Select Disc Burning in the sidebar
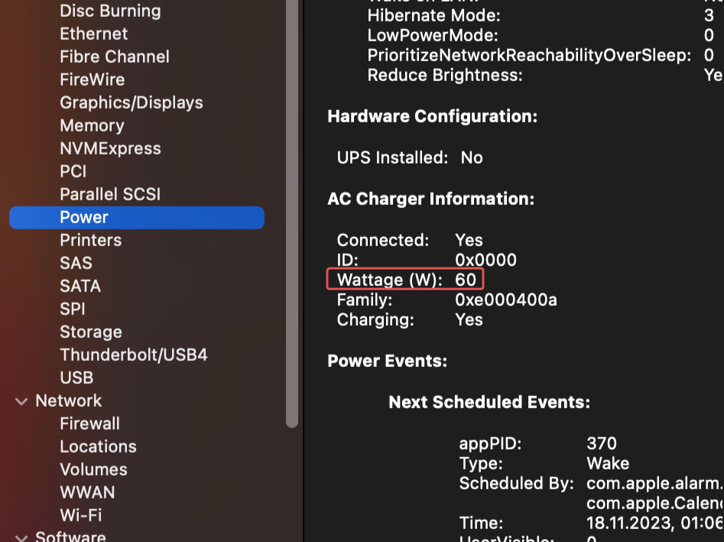Screen dimensions: 724x542 (x=110, y=11)
